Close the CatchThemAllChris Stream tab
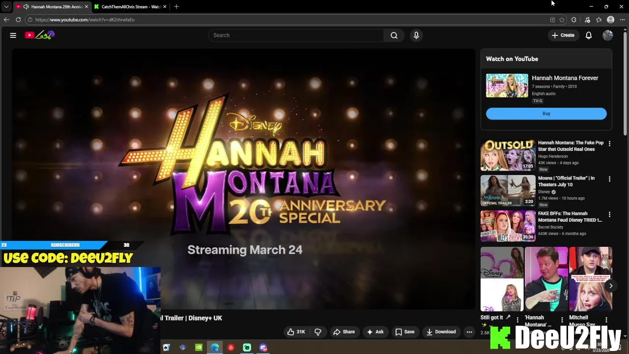Screen dimensions: 629x354 coord(165,7)
